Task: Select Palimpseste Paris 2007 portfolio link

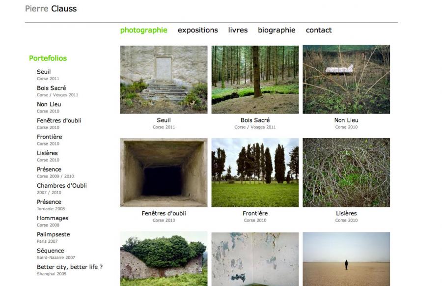Action: (x=53, y=234)
